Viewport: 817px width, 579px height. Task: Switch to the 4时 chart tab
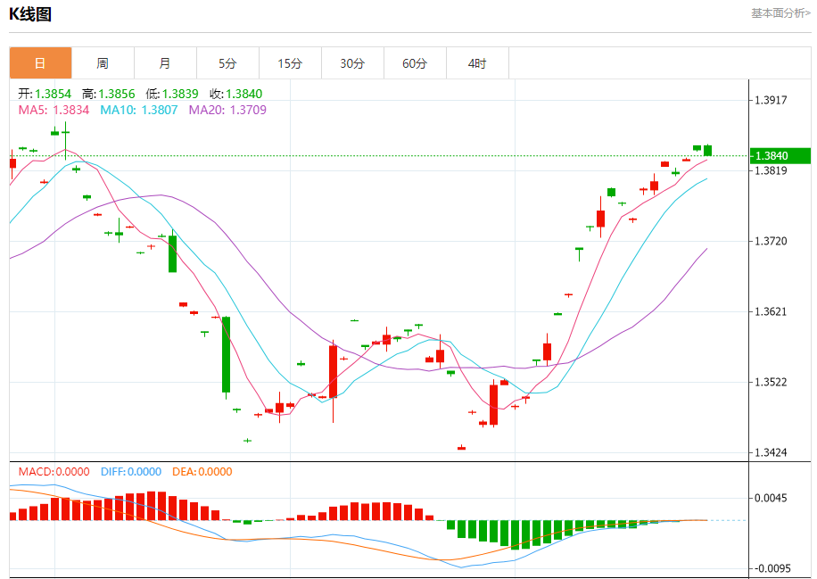point(477,63)
